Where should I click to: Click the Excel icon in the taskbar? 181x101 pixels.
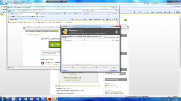coord(26,99)
